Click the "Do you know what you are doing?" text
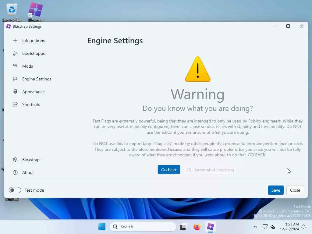The height and width of the screenshot is (234, 312). click(x=197, y=108)
